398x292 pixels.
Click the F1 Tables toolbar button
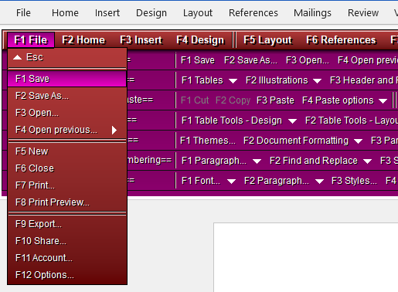(202, 80)
